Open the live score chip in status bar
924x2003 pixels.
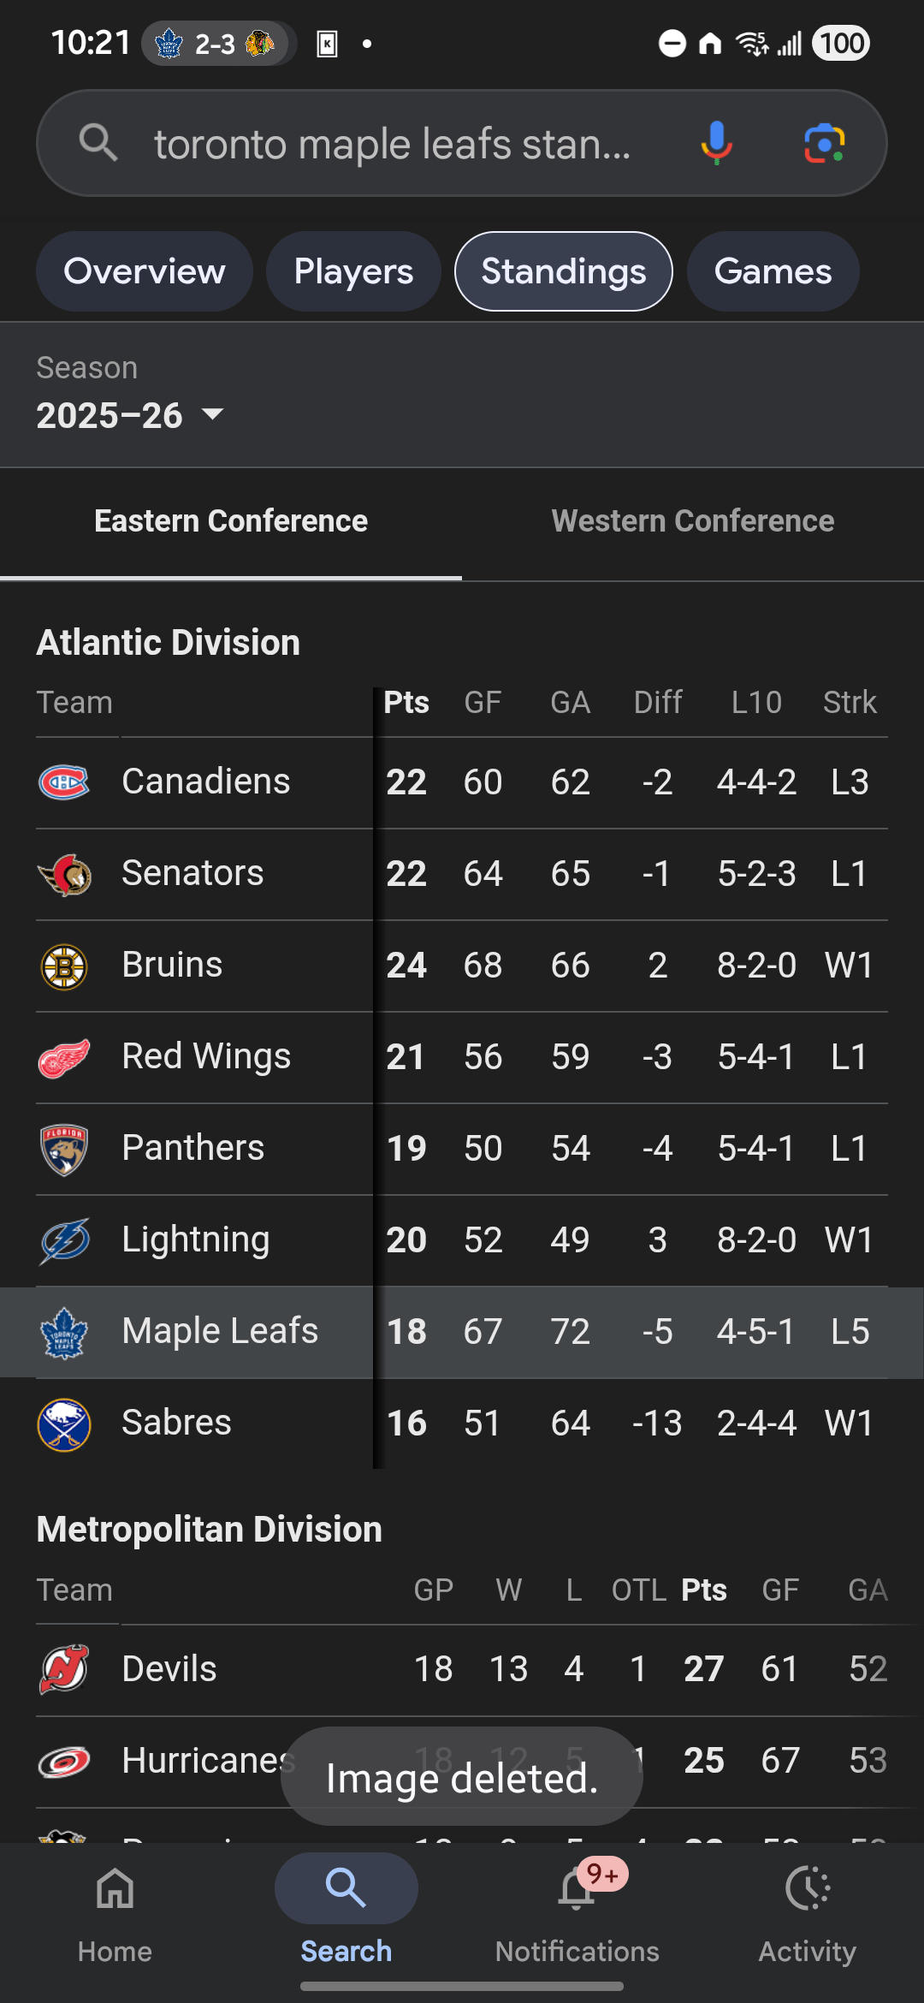tap(217, 43)
